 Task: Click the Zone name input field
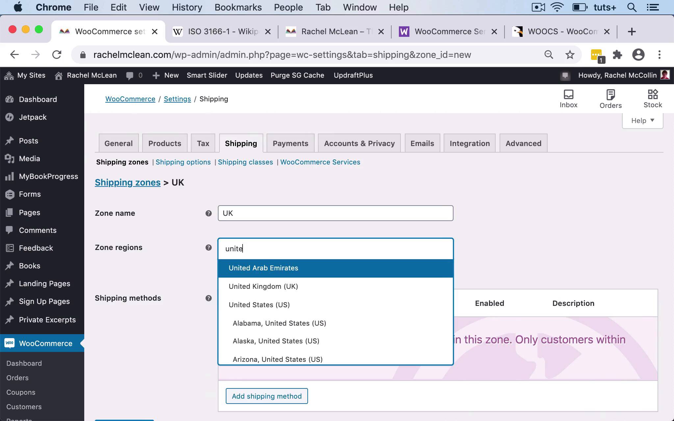click(x=335, y=213)
